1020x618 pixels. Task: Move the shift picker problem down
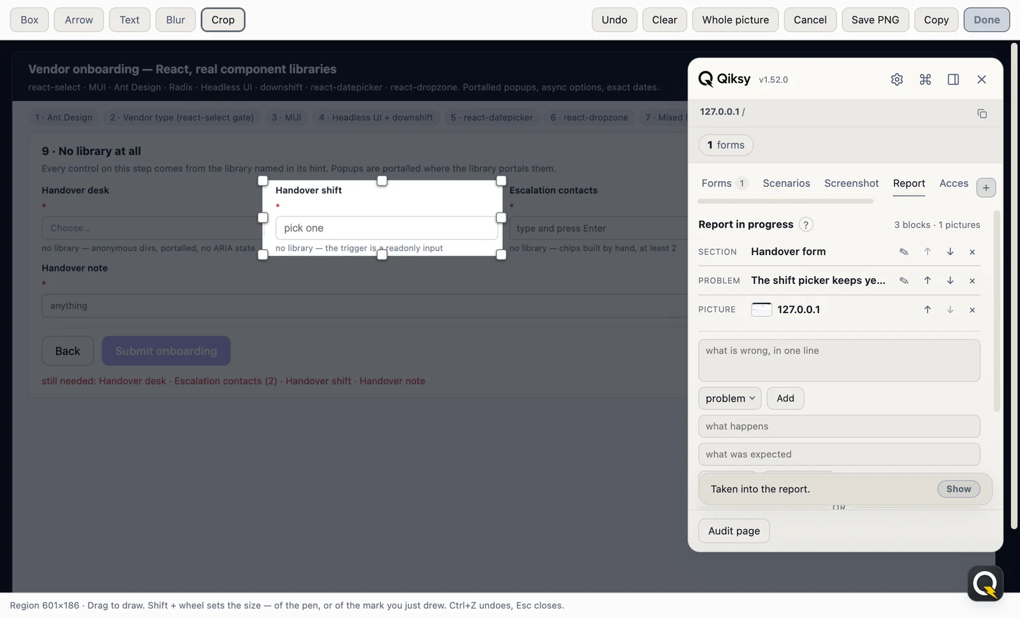(950, 281)
